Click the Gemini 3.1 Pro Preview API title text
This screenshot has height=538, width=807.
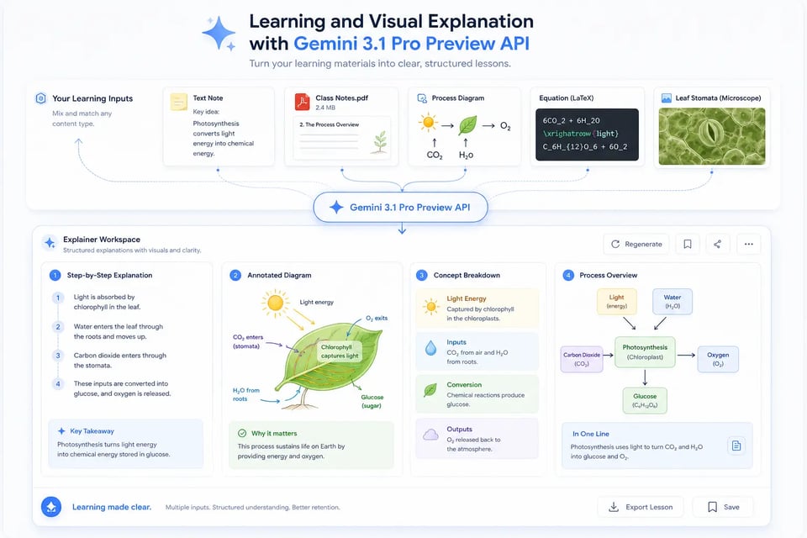[411, 44]
